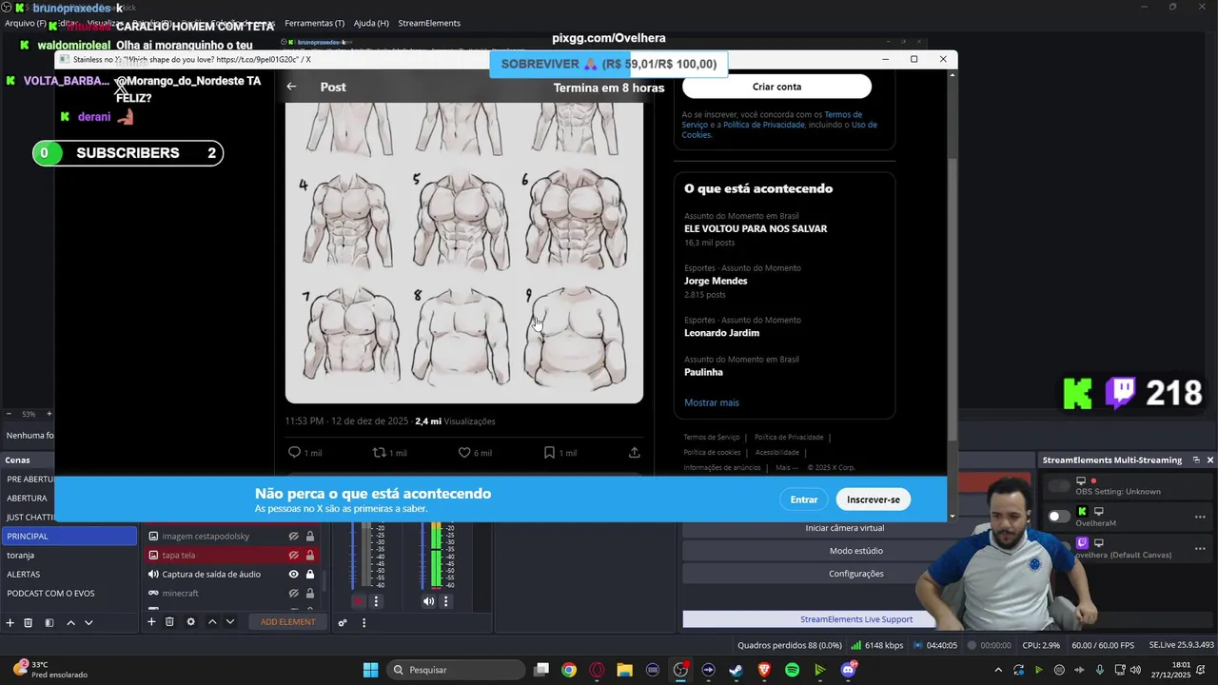1218x685 pixels.
Task: Add a new scene with plus icon
Action: click(10, 622)
